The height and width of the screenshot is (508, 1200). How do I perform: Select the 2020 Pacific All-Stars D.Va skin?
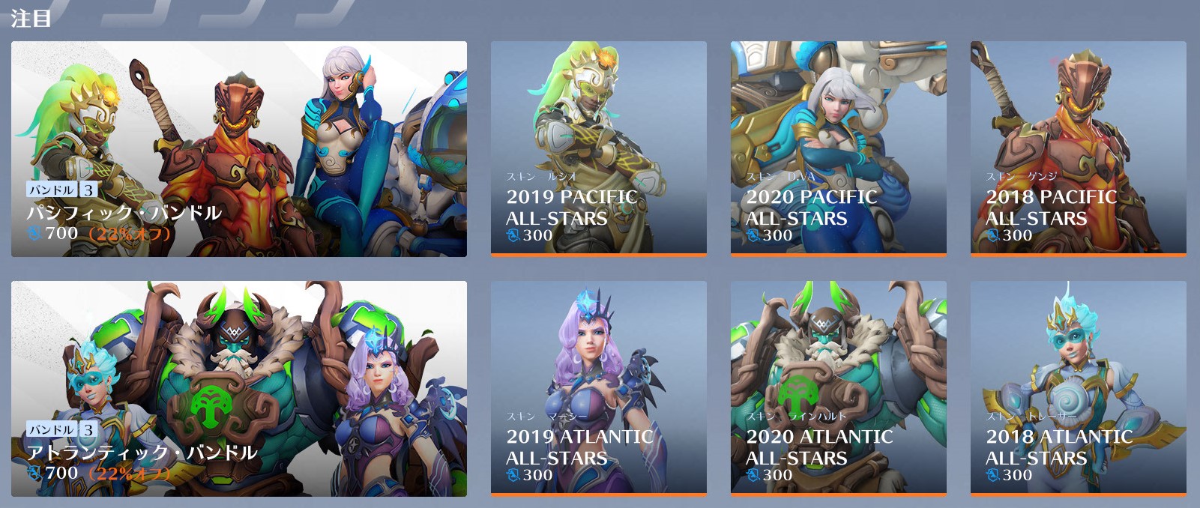coord(839,149)
